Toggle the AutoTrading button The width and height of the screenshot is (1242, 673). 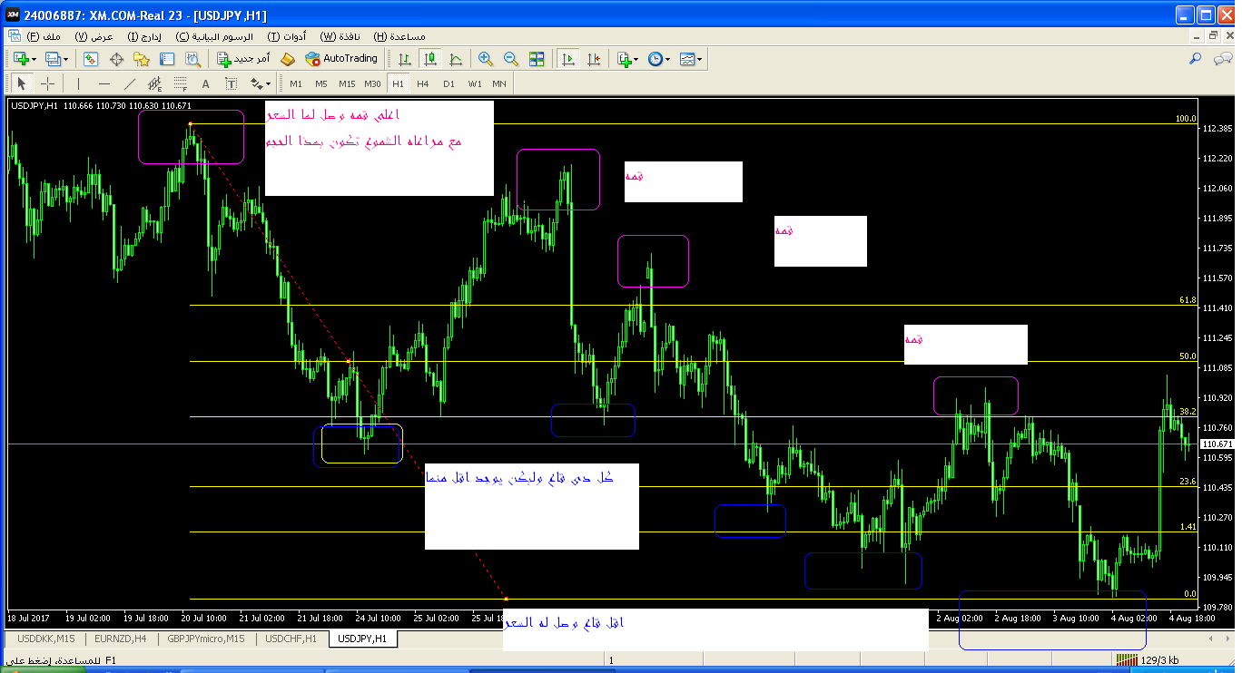pos(341,59)
